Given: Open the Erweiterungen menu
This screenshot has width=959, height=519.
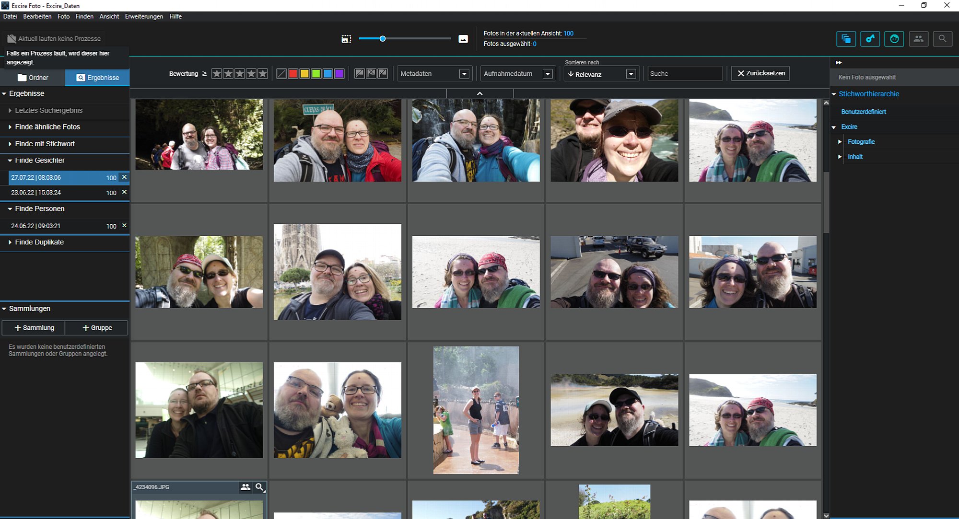Looking at the screenshot, I should pos(144,16).
